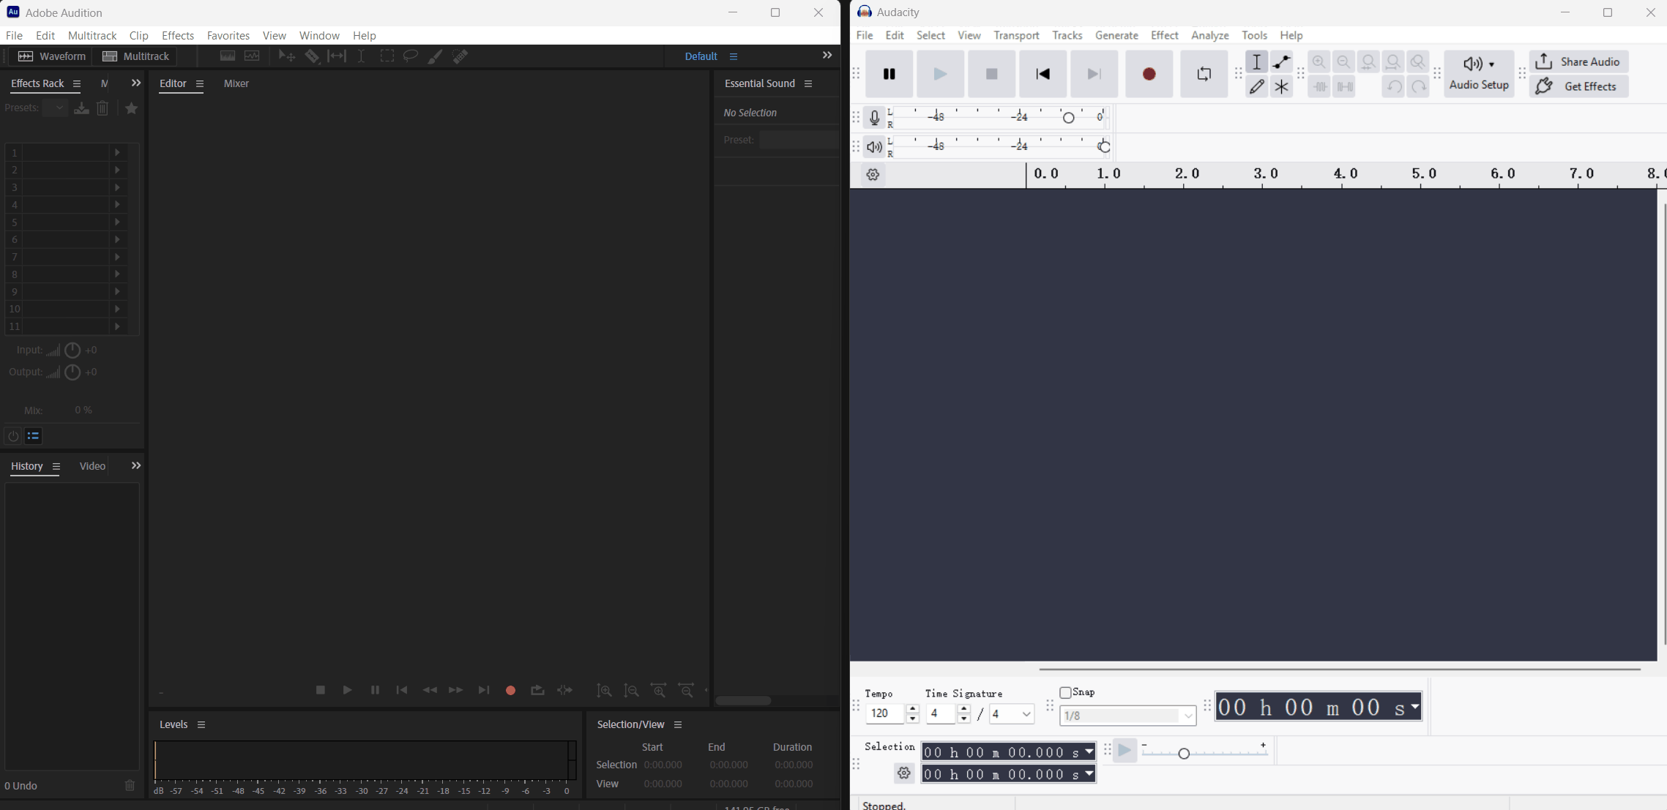Click the Silence Audio Selection icon
The width and height of the screenshot is (1667, 810).
[1345, 87]
